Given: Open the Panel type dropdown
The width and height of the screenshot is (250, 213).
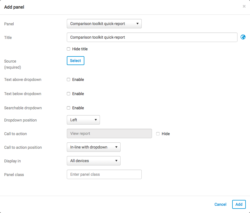Looking at the screenshot, I should tap(104, 24).
